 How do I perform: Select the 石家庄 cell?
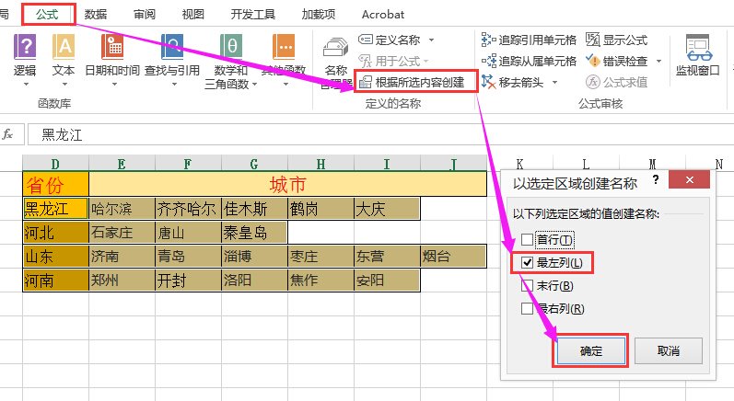click(x=122, y=233)
